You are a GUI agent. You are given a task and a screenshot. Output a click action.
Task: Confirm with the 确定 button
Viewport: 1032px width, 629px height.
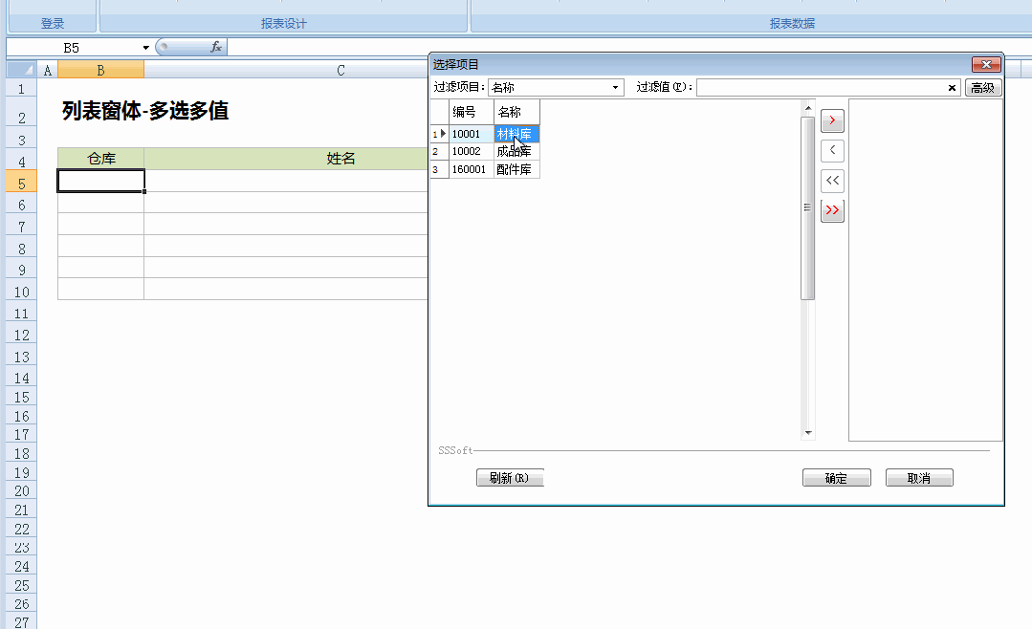836,478
